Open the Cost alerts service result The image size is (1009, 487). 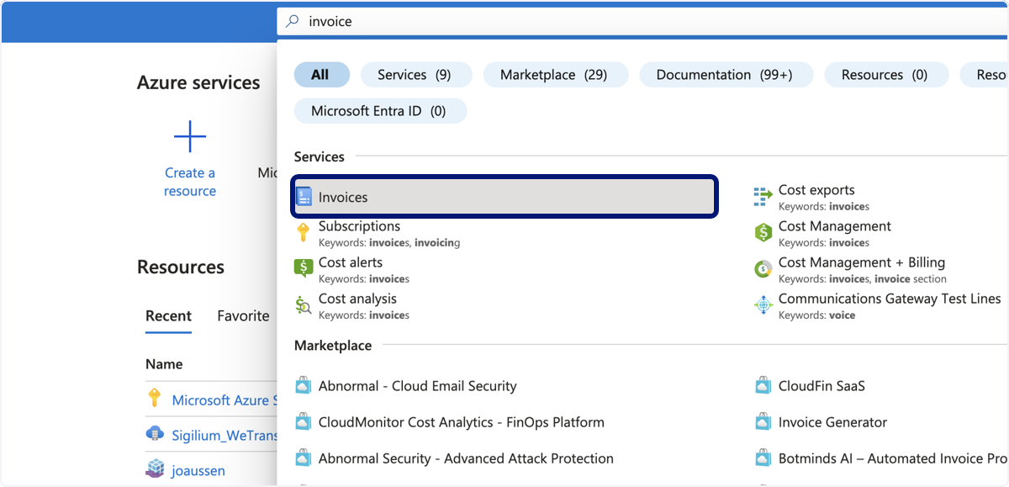351,262
